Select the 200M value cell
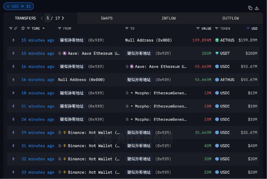Image resolution: width=267 pixels, height=179 pixels. (206, 53)
